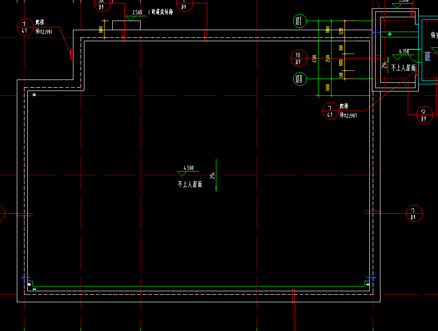Viewport: 438px width, 331px height.
Task: Click the blue scupper symbol at bottom-left corner
Action: click(x=26, y=278)
